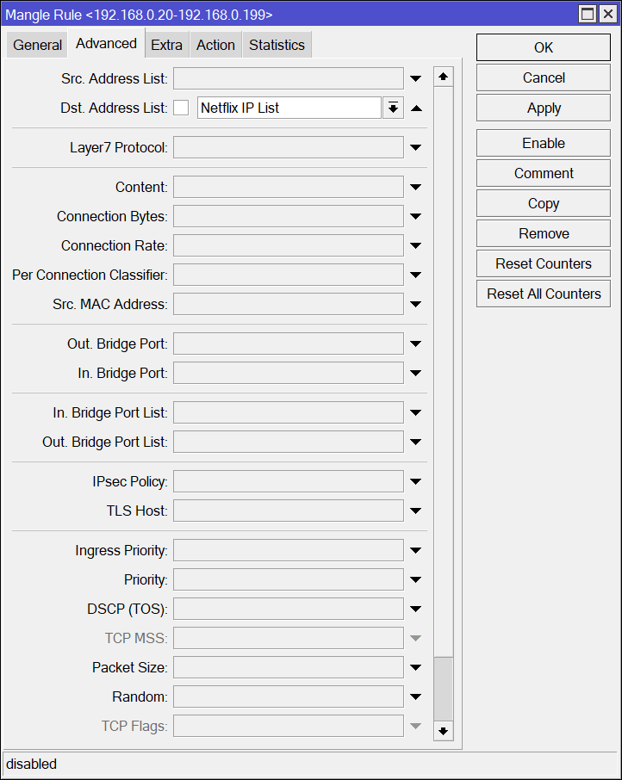Click Reset All Counters

544,294
